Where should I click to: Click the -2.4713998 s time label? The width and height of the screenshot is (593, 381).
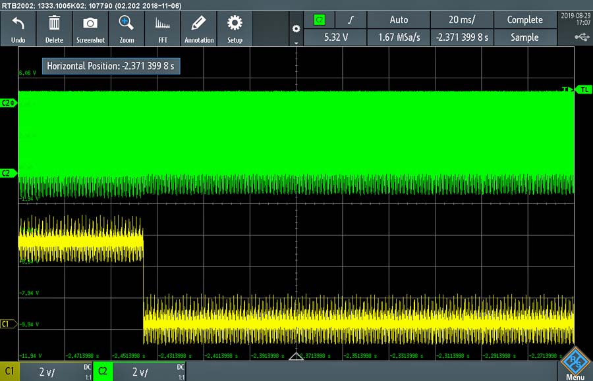(82, 356)
